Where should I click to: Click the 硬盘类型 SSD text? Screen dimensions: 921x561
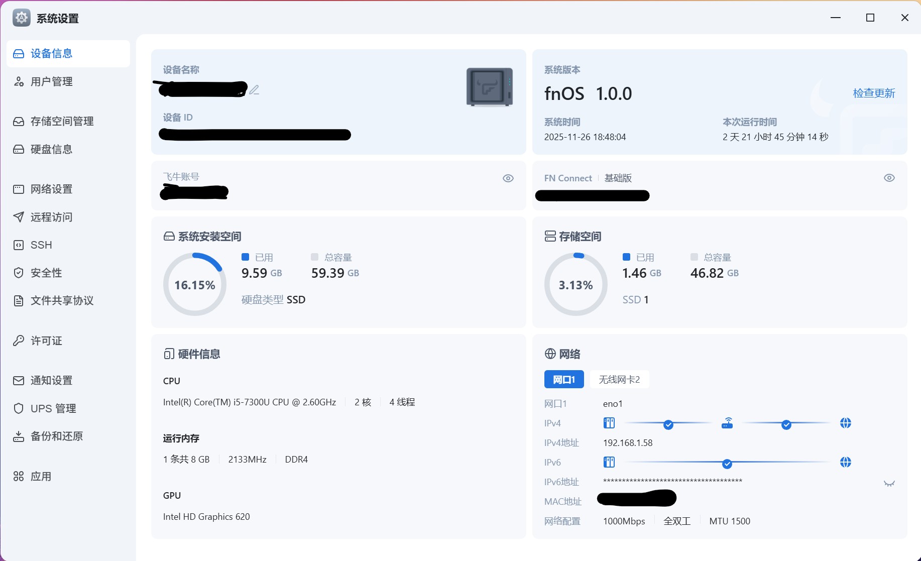[274, 300]
